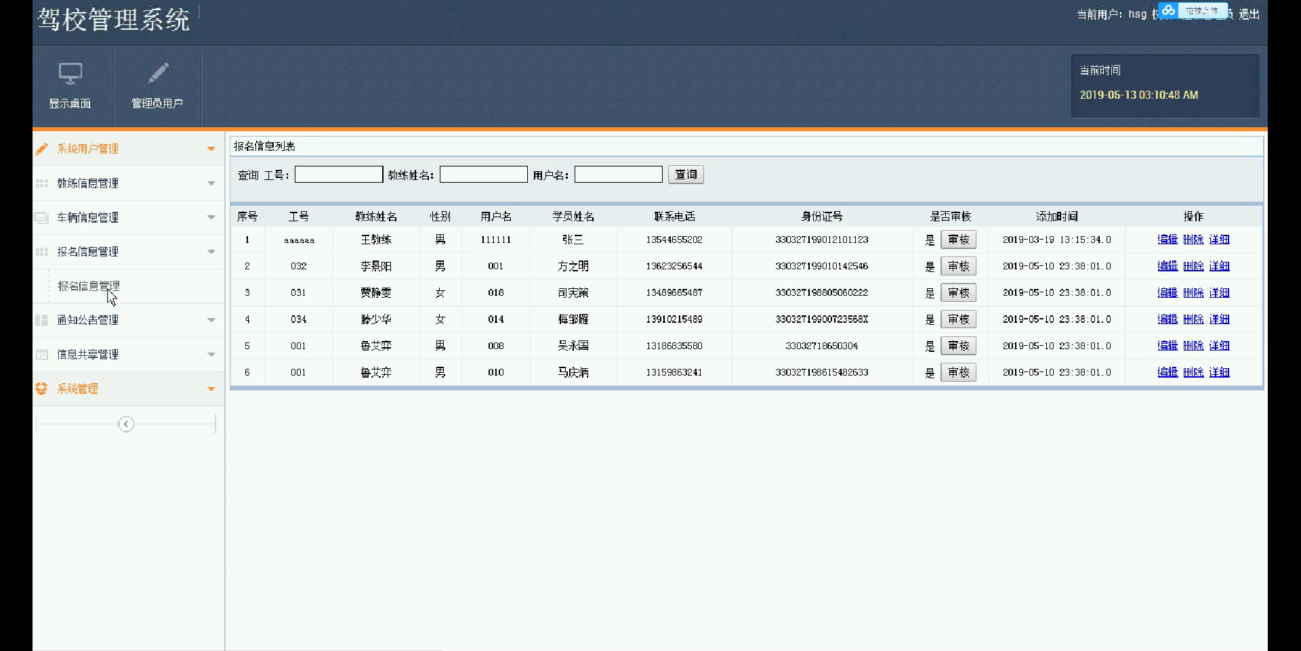Click 删除 link in 方之明's row

(x=1193, y=266)
